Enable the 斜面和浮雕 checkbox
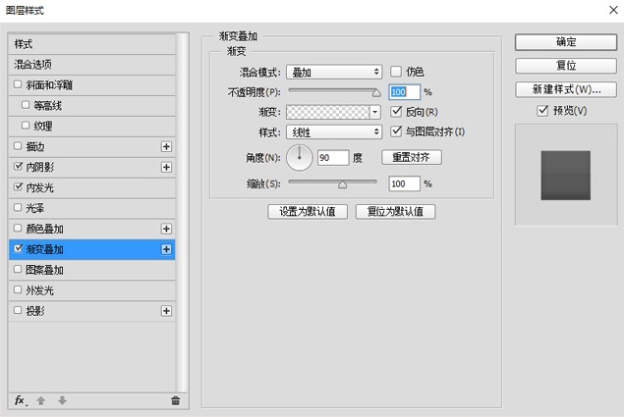Viewport: 624px width, 417px height. point(18,84)
